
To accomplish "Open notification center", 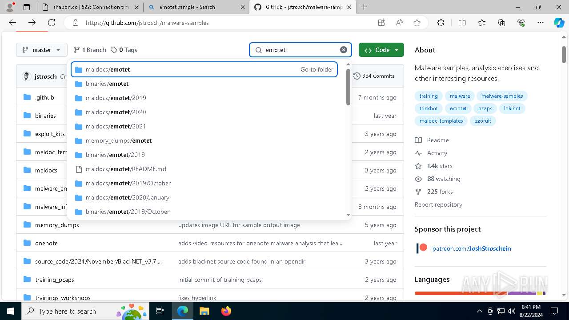I will (x=554, y=311).
